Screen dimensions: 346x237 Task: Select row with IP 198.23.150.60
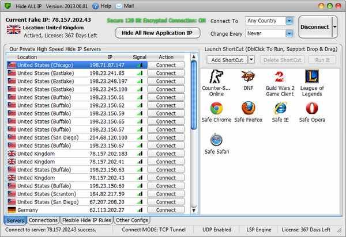coord(77,186)
